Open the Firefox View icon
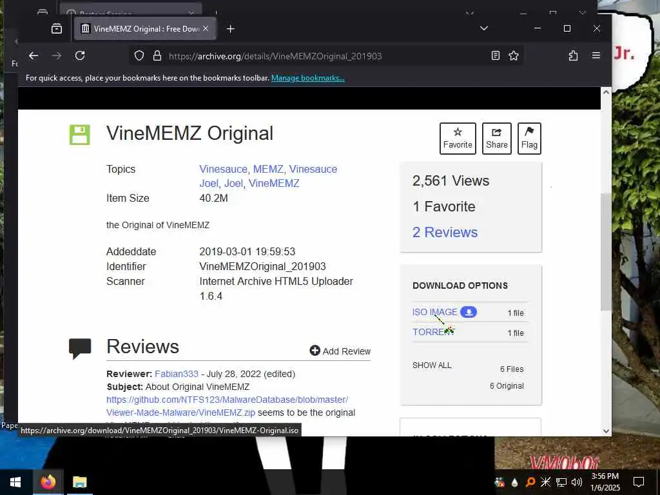The height and width of the screenshot is (495, 660). pyautogui.click(x=57, y=28)
